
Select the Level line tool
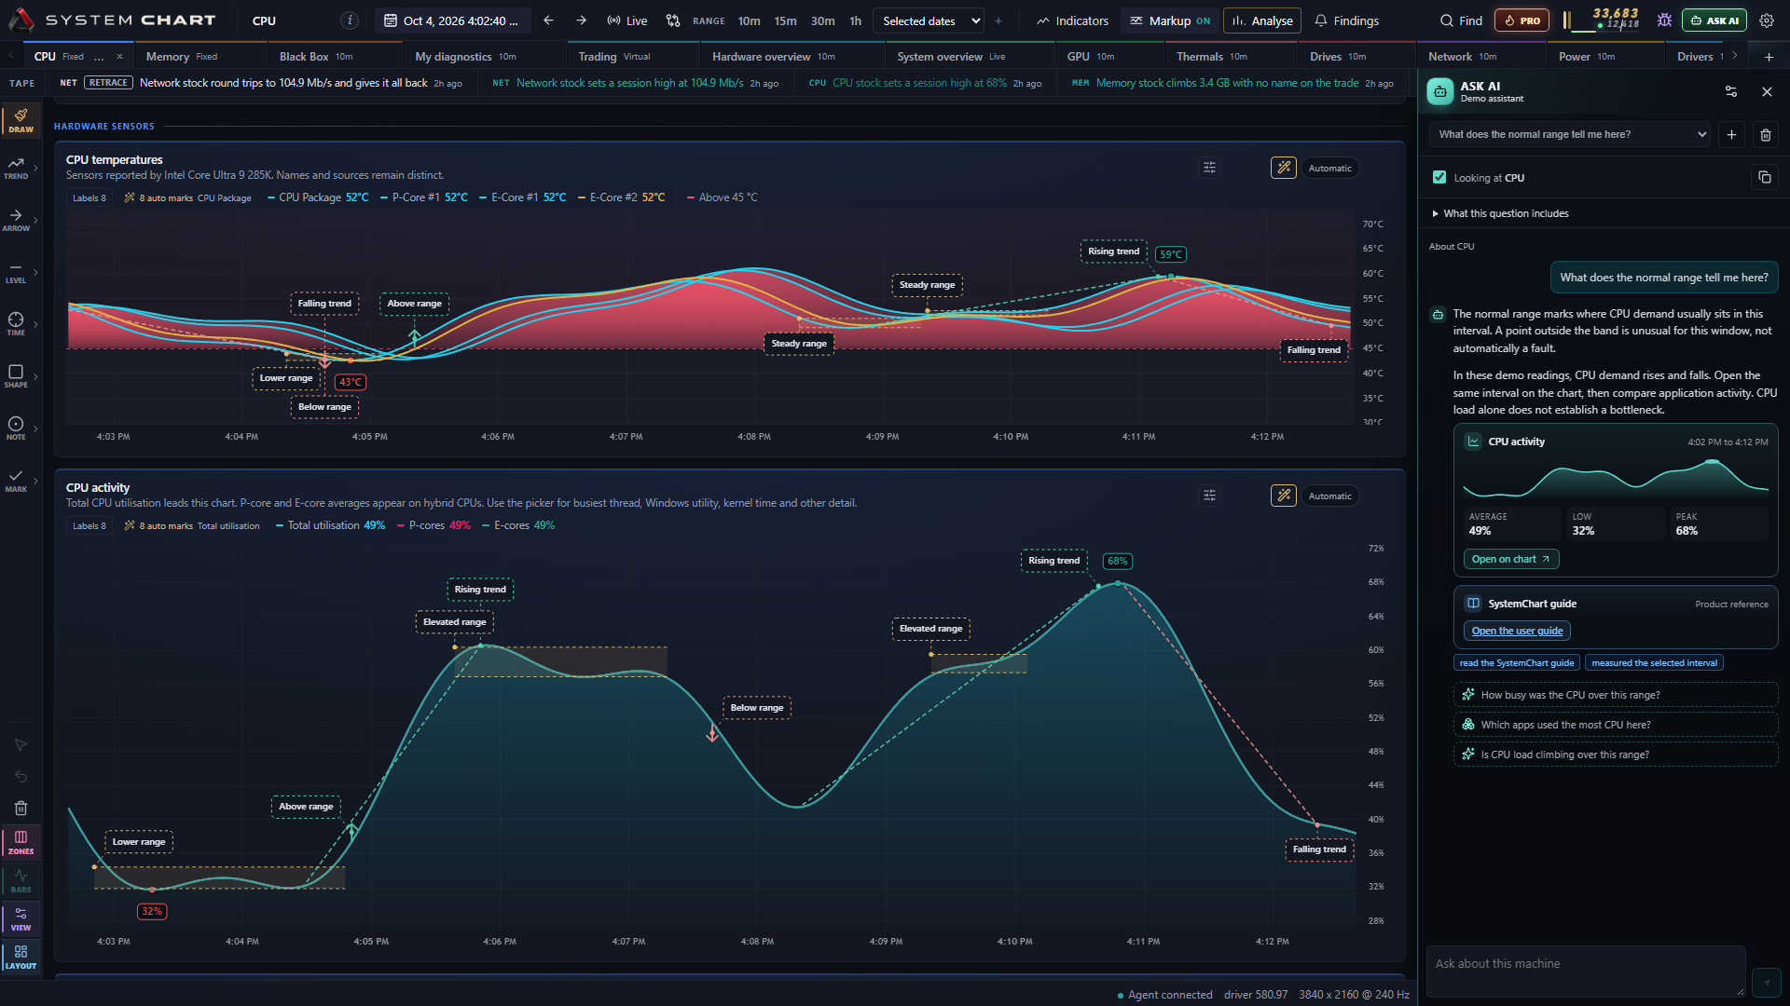click(x=16, y=272)
